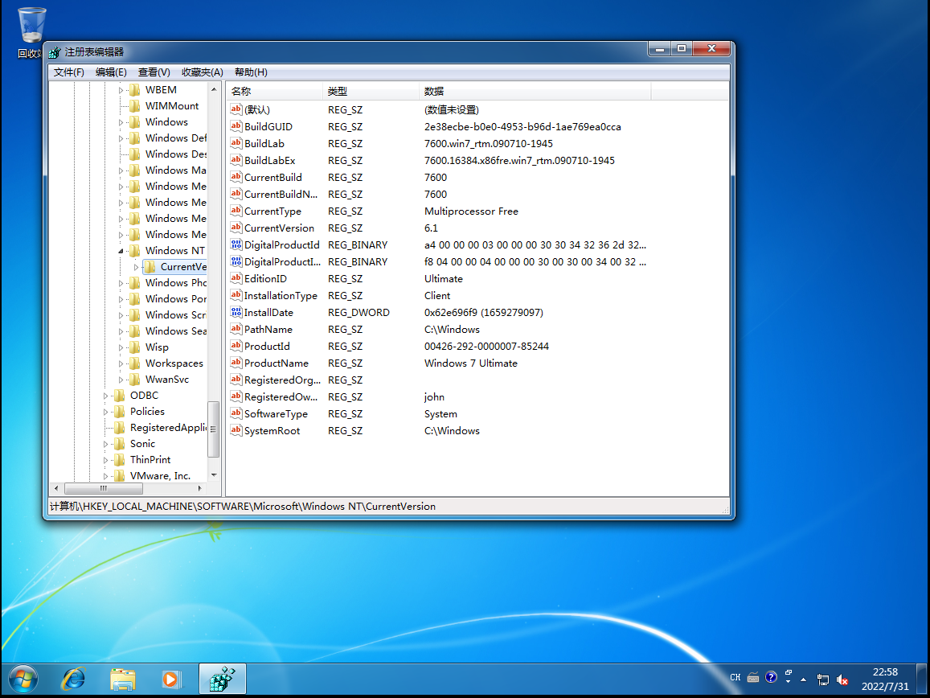The image size is (930, 698).
Task: Expand the Wisp key node
Action: pyautogui.click(x=121, y=348)
